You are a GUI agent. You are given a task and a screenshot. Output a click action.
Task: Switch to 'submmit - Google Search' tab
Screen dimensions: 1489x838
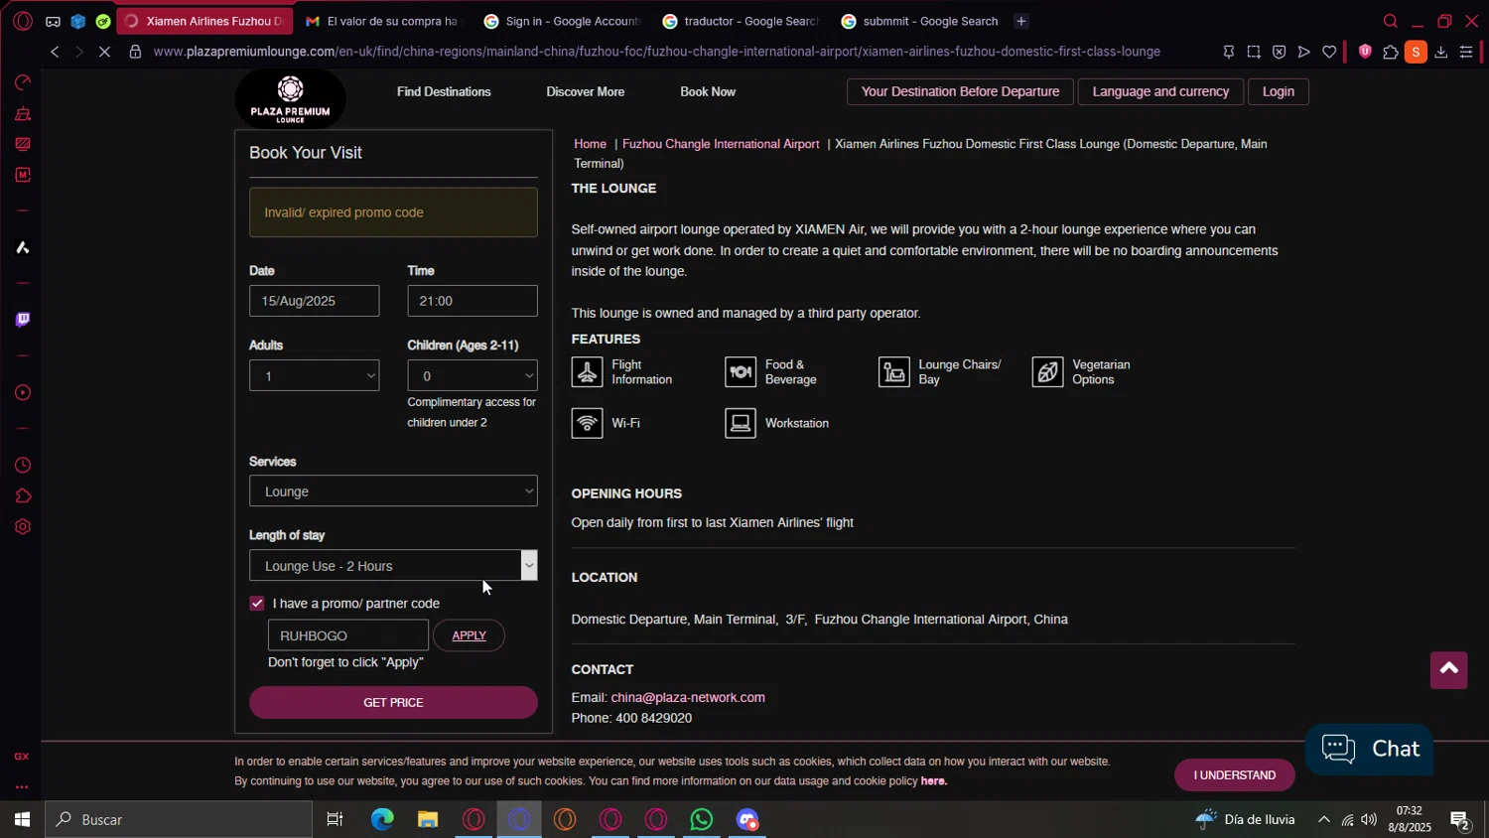(x=919, y=21)
